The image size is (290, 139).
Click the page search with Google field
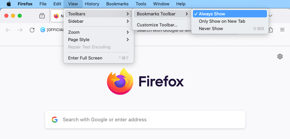145,120
